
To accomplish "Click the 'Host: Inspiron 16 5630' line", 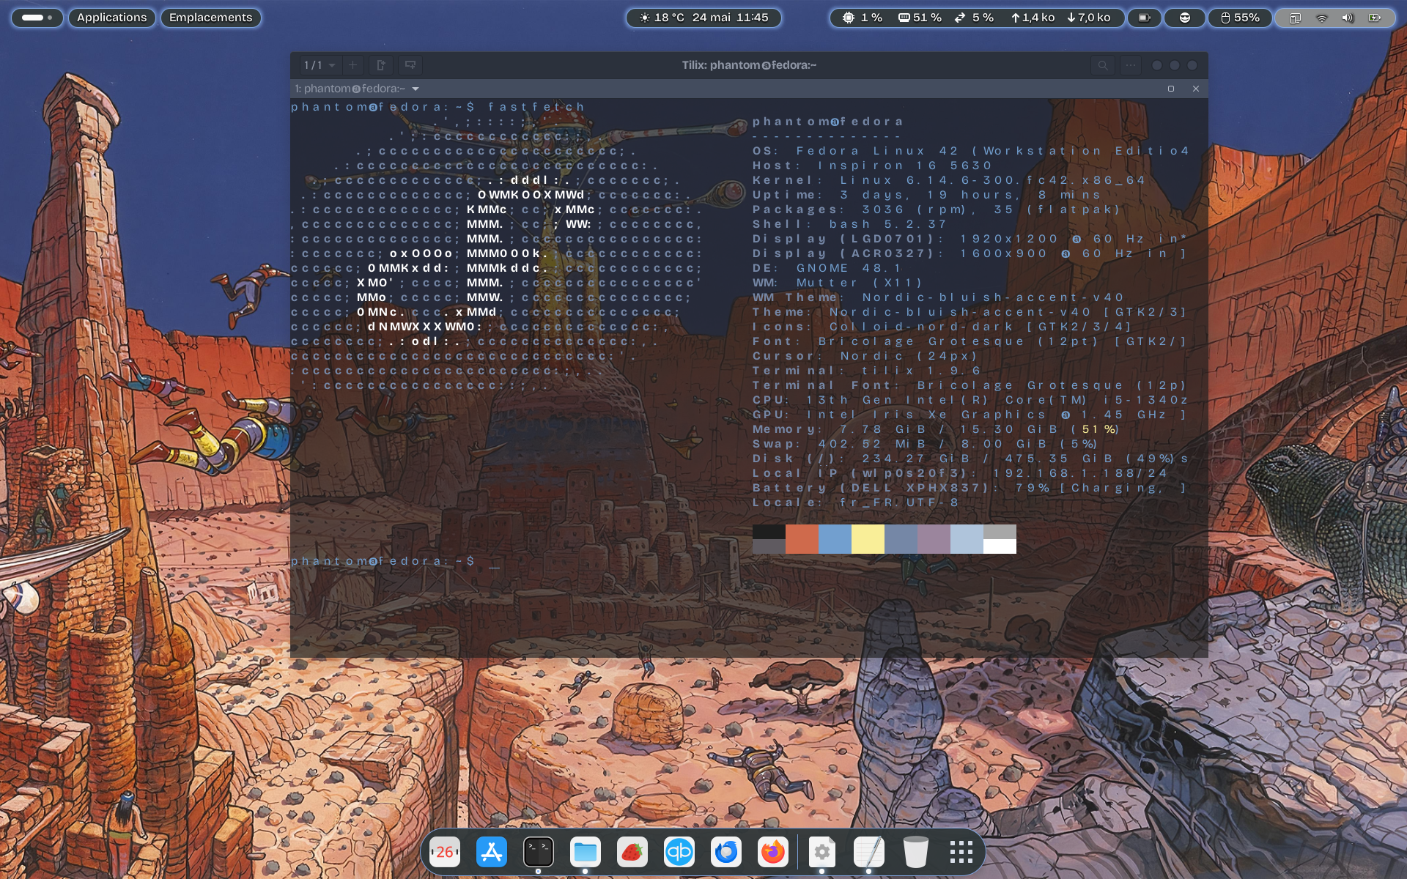I will [x=873, y=166].
